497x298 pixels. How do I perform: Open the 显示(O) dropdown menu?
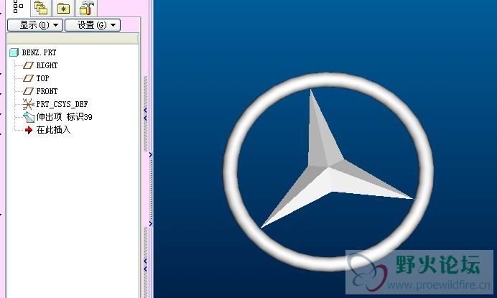35,25
